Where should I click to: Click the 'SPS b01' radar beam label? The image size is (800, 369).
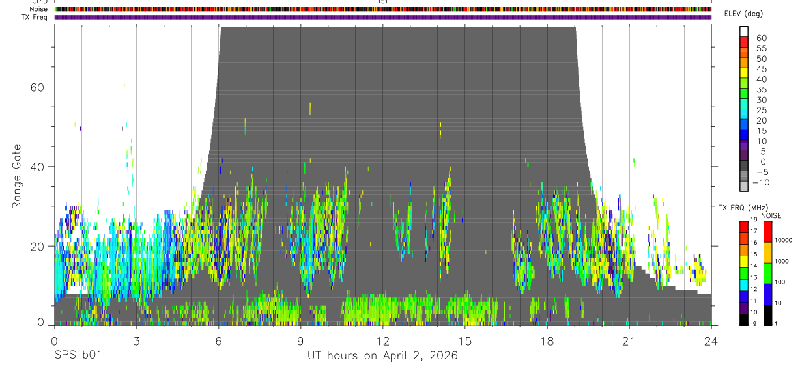pyautogui.click(x=78, y=356)
